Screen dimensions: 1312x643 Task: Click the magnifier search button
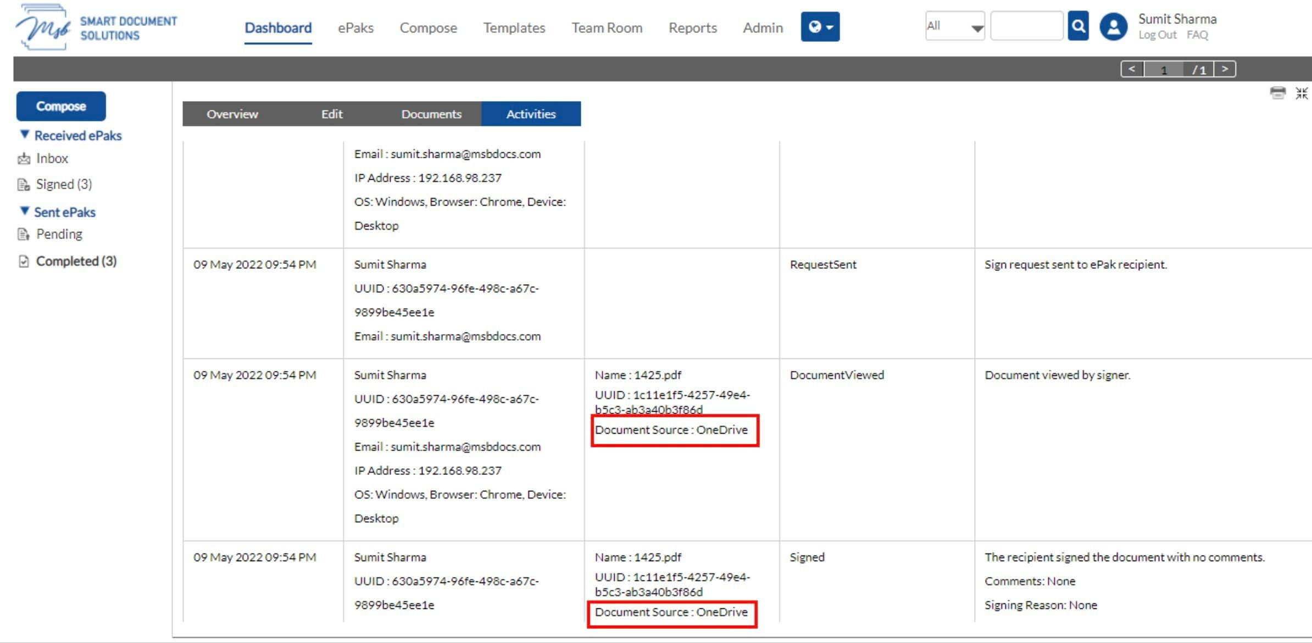coord(1078,26)
